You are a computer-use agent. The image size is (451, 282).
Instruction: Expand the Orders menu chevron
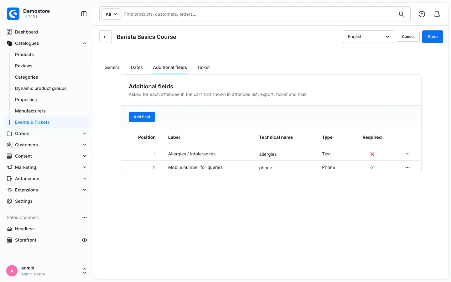click(x=85, y=133)
